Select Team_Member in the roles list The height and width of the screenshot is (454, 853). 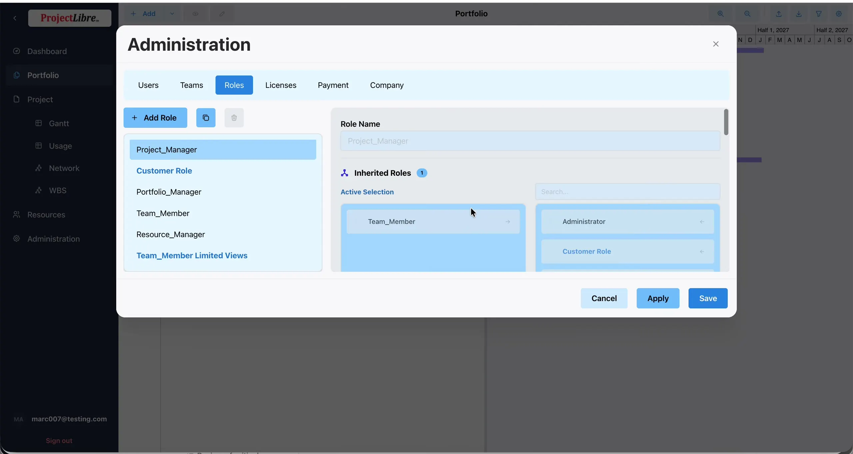click(223, 213)
